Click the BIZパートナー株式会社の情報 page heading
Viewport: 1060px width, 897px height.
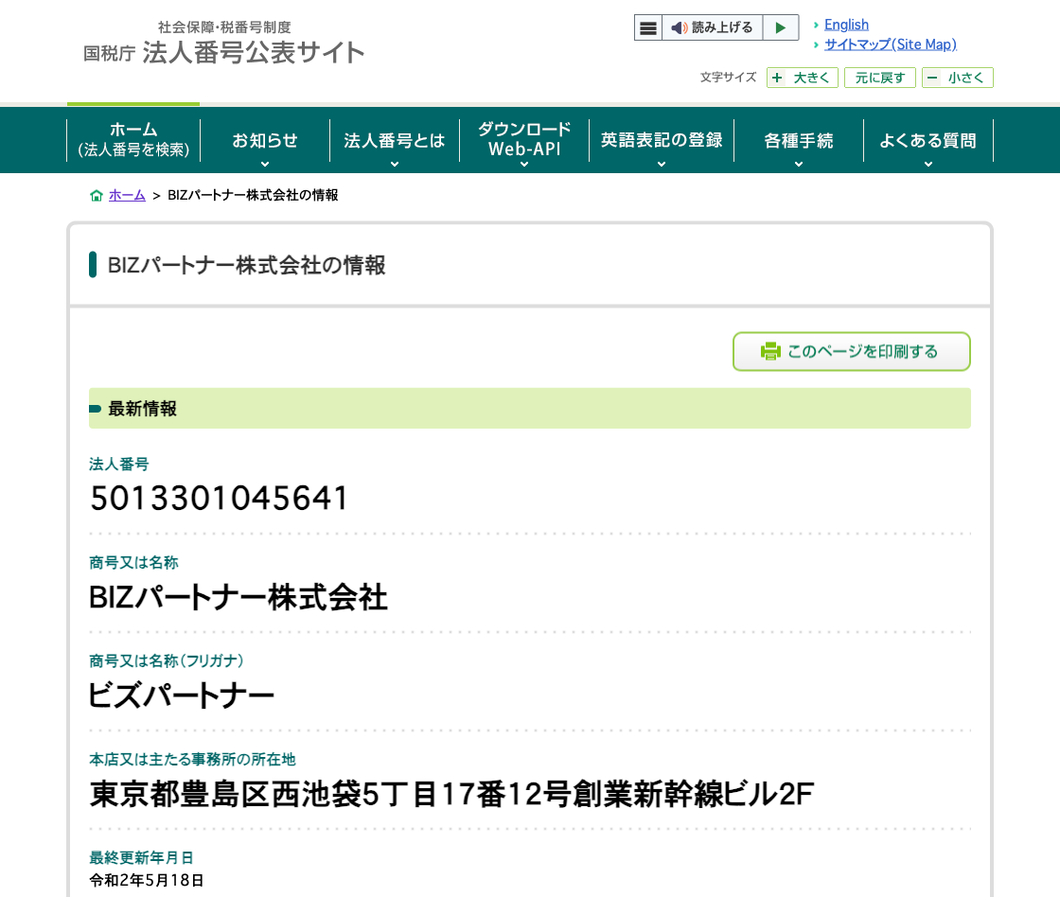(x=247, y=265)
